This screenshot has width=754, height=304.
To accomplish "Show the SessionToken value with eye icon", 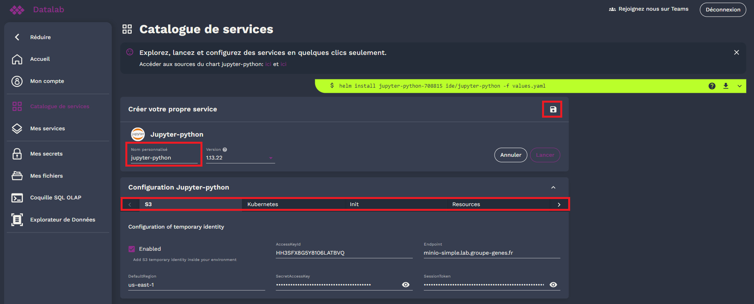I will click(553, 285).
